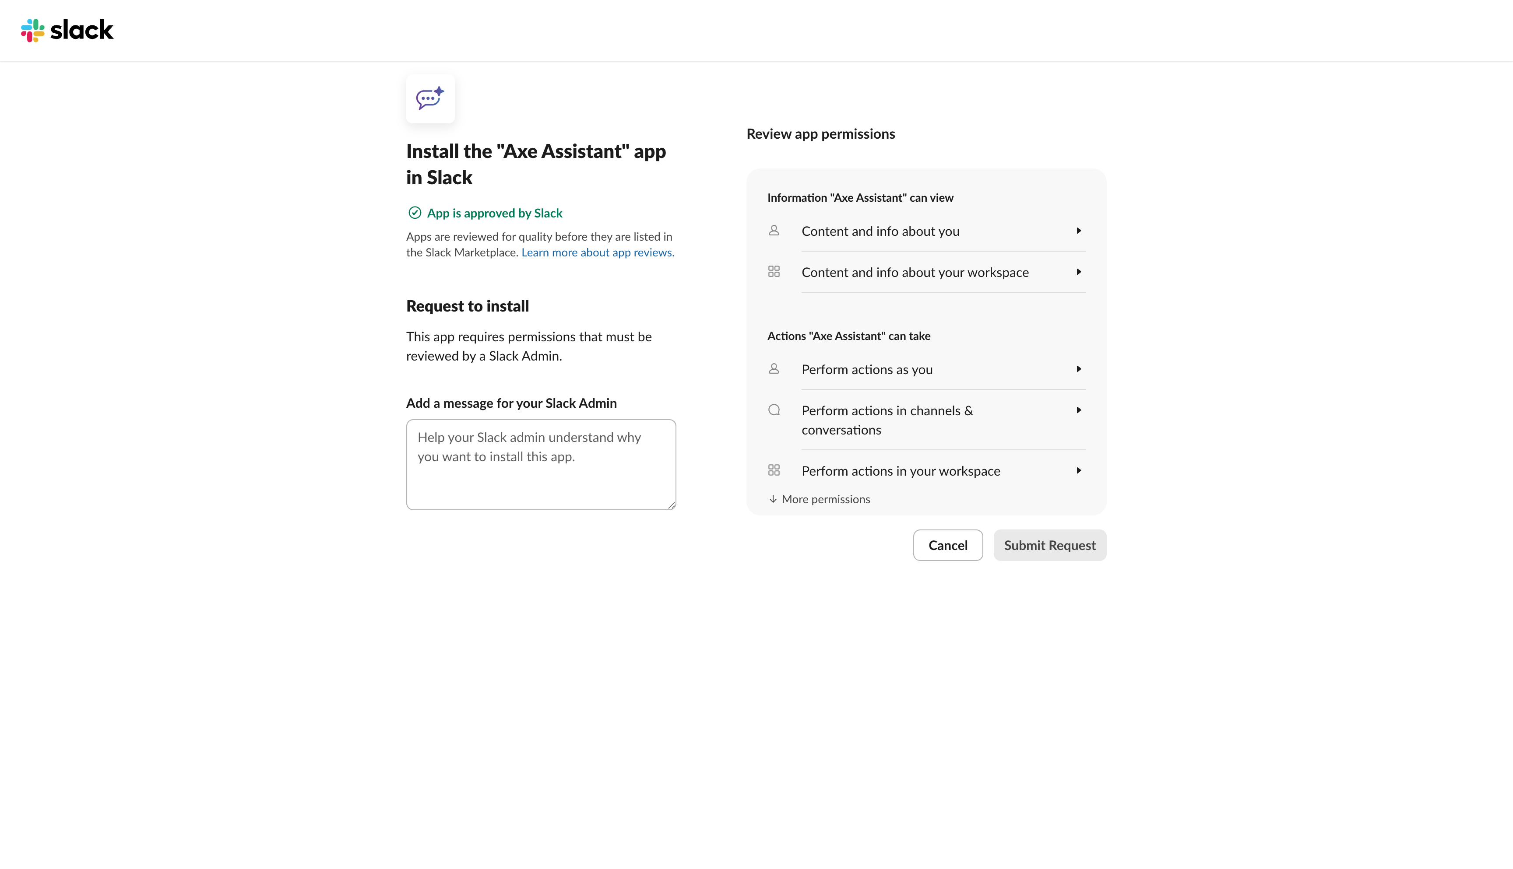This screenshot has width=1513, height=869.
Task: Click the Submit Request button
Action: (x=1050, y=545)
